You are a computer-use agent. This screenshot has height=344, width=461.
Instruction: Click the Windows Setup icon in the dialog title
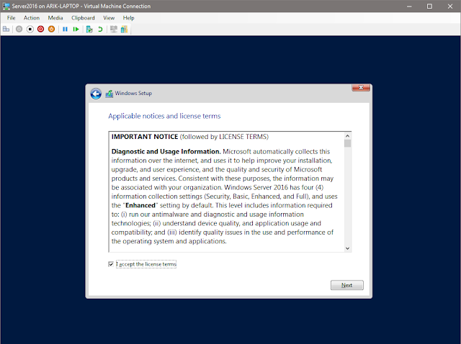(109, 94)
